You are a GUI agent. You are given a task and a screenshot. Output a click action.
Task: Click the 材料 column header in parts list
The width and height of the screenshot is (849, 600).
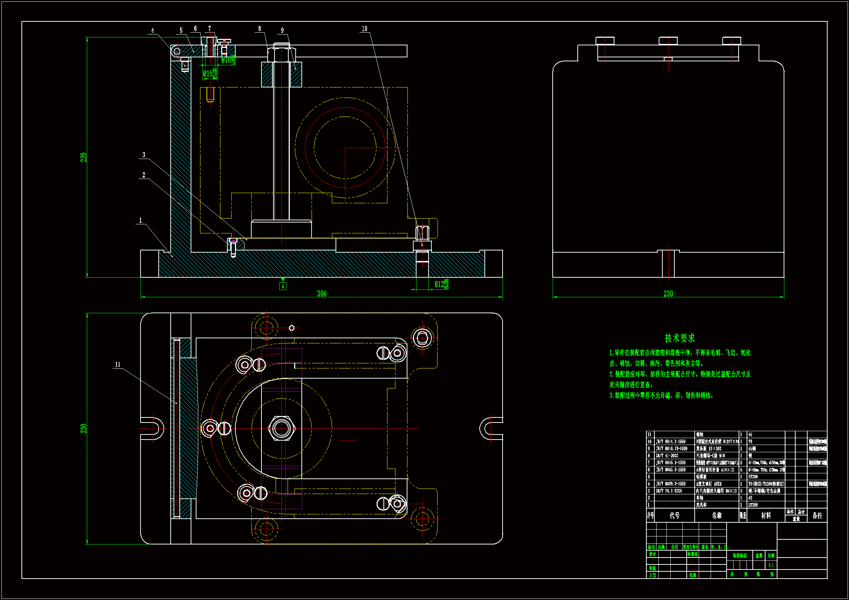click(x=766, y=515)
